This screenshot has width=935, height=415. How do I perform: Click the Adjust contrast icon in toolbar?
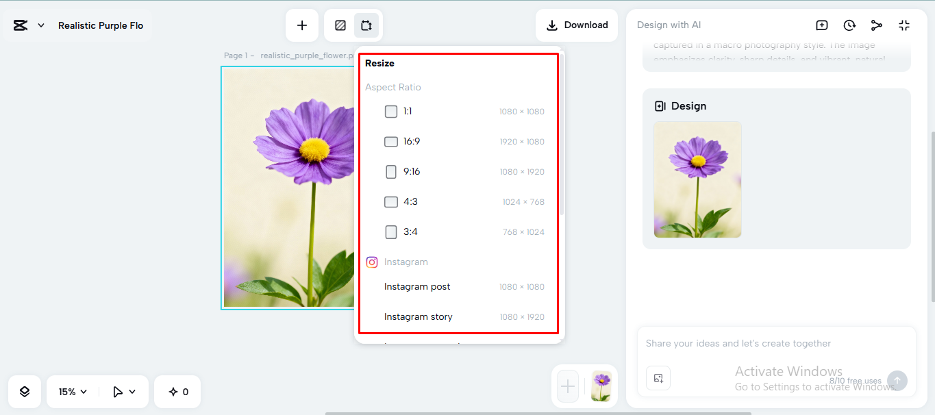[340, 25]
